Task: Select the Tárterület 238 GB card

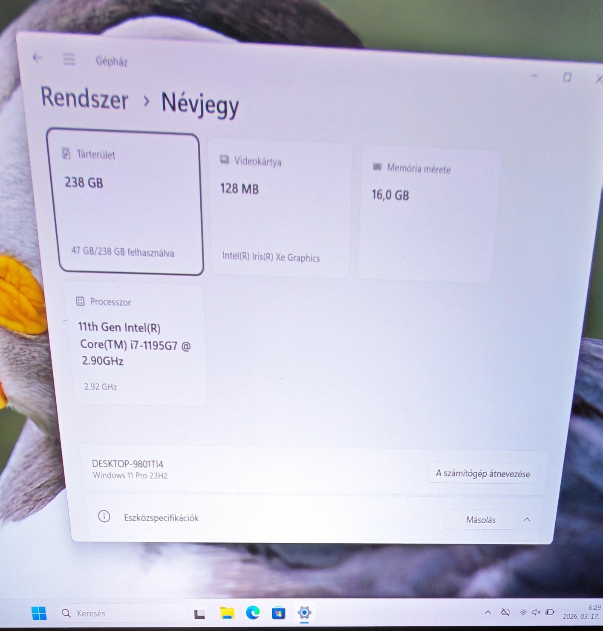Action: [125, 202]
